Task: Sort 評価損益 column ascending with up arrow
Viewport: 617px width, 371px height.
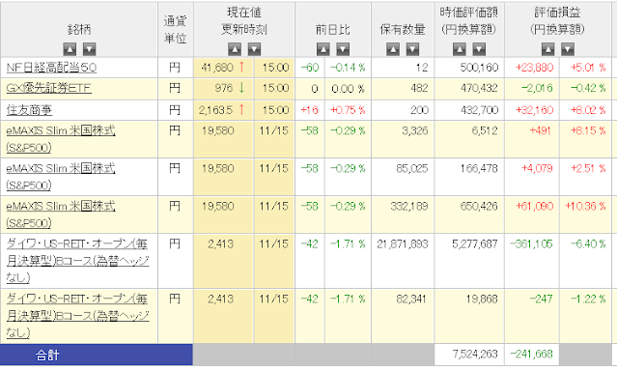Action: [x=547, y=49]
